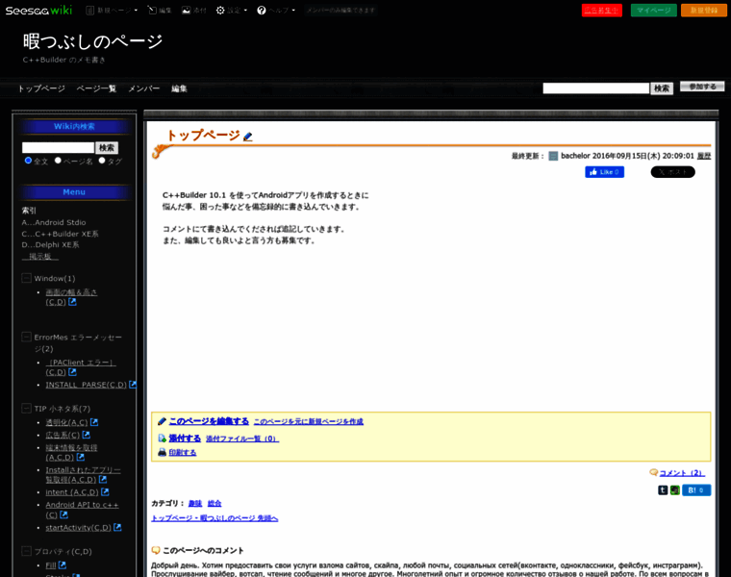Focus the Wiki内検索 sidebar search field
The height and width of the screenshot is (577, 731).
pyautogui.click(x=59, y=148)
